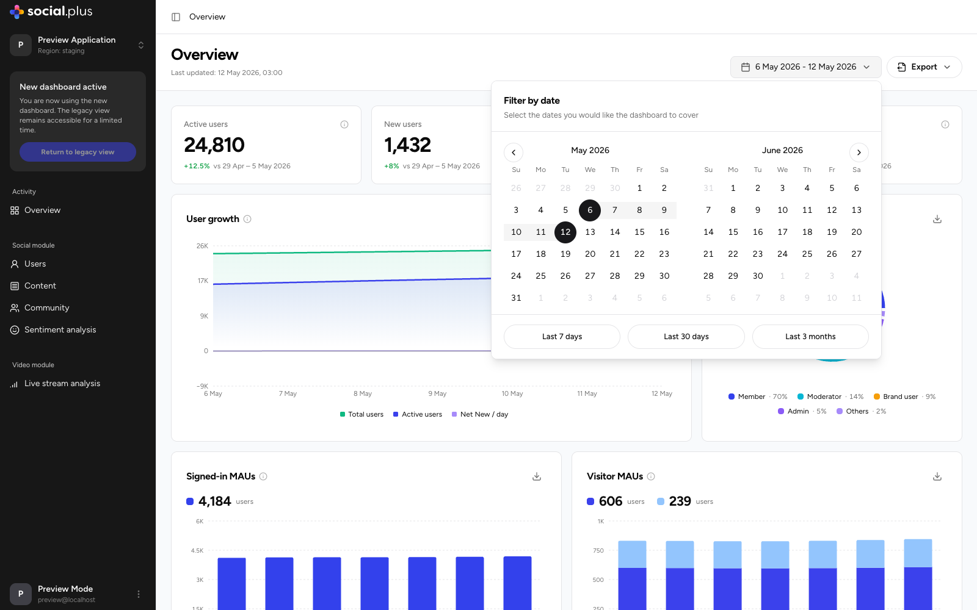Pick 30 June in calendar
Viewport: 977px width, 610px height.
pos(758,276)
